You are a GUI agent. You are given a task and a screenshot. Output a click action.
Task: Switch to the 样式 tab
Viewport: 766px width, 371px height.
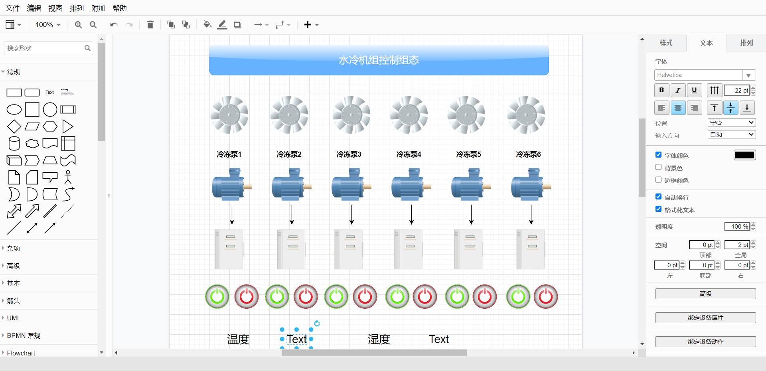coord(666,43)
